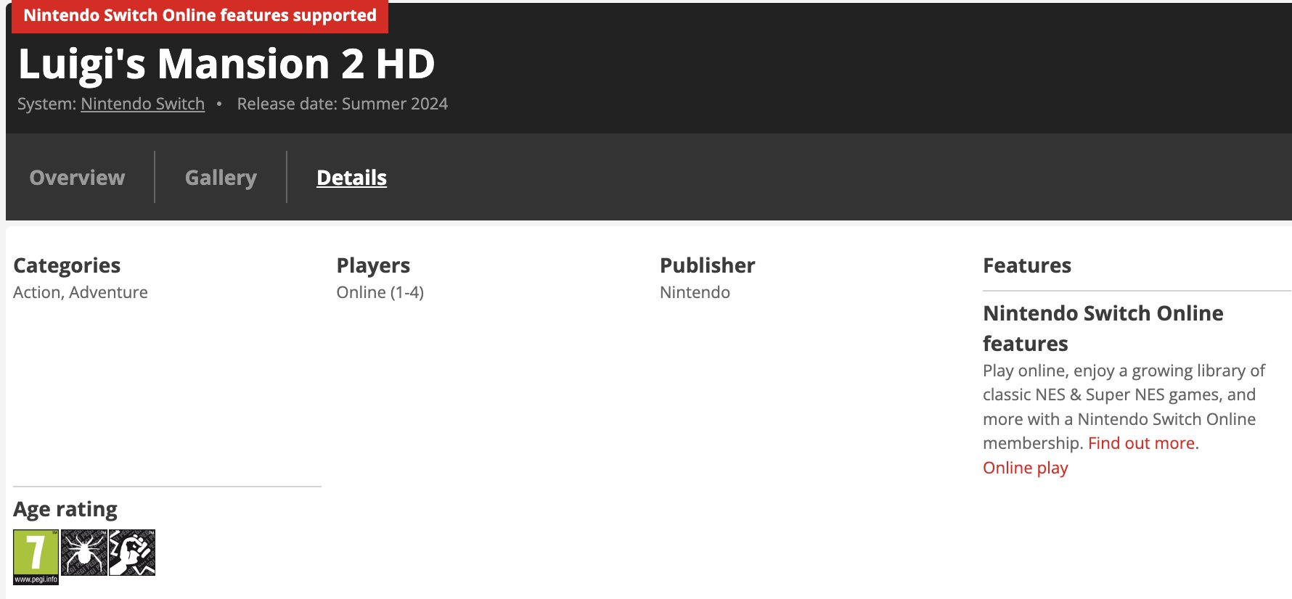Click the Nintendo Switch Online features heading
The height and width of the screenshot is (599, 1292).
pos(1103,328)
